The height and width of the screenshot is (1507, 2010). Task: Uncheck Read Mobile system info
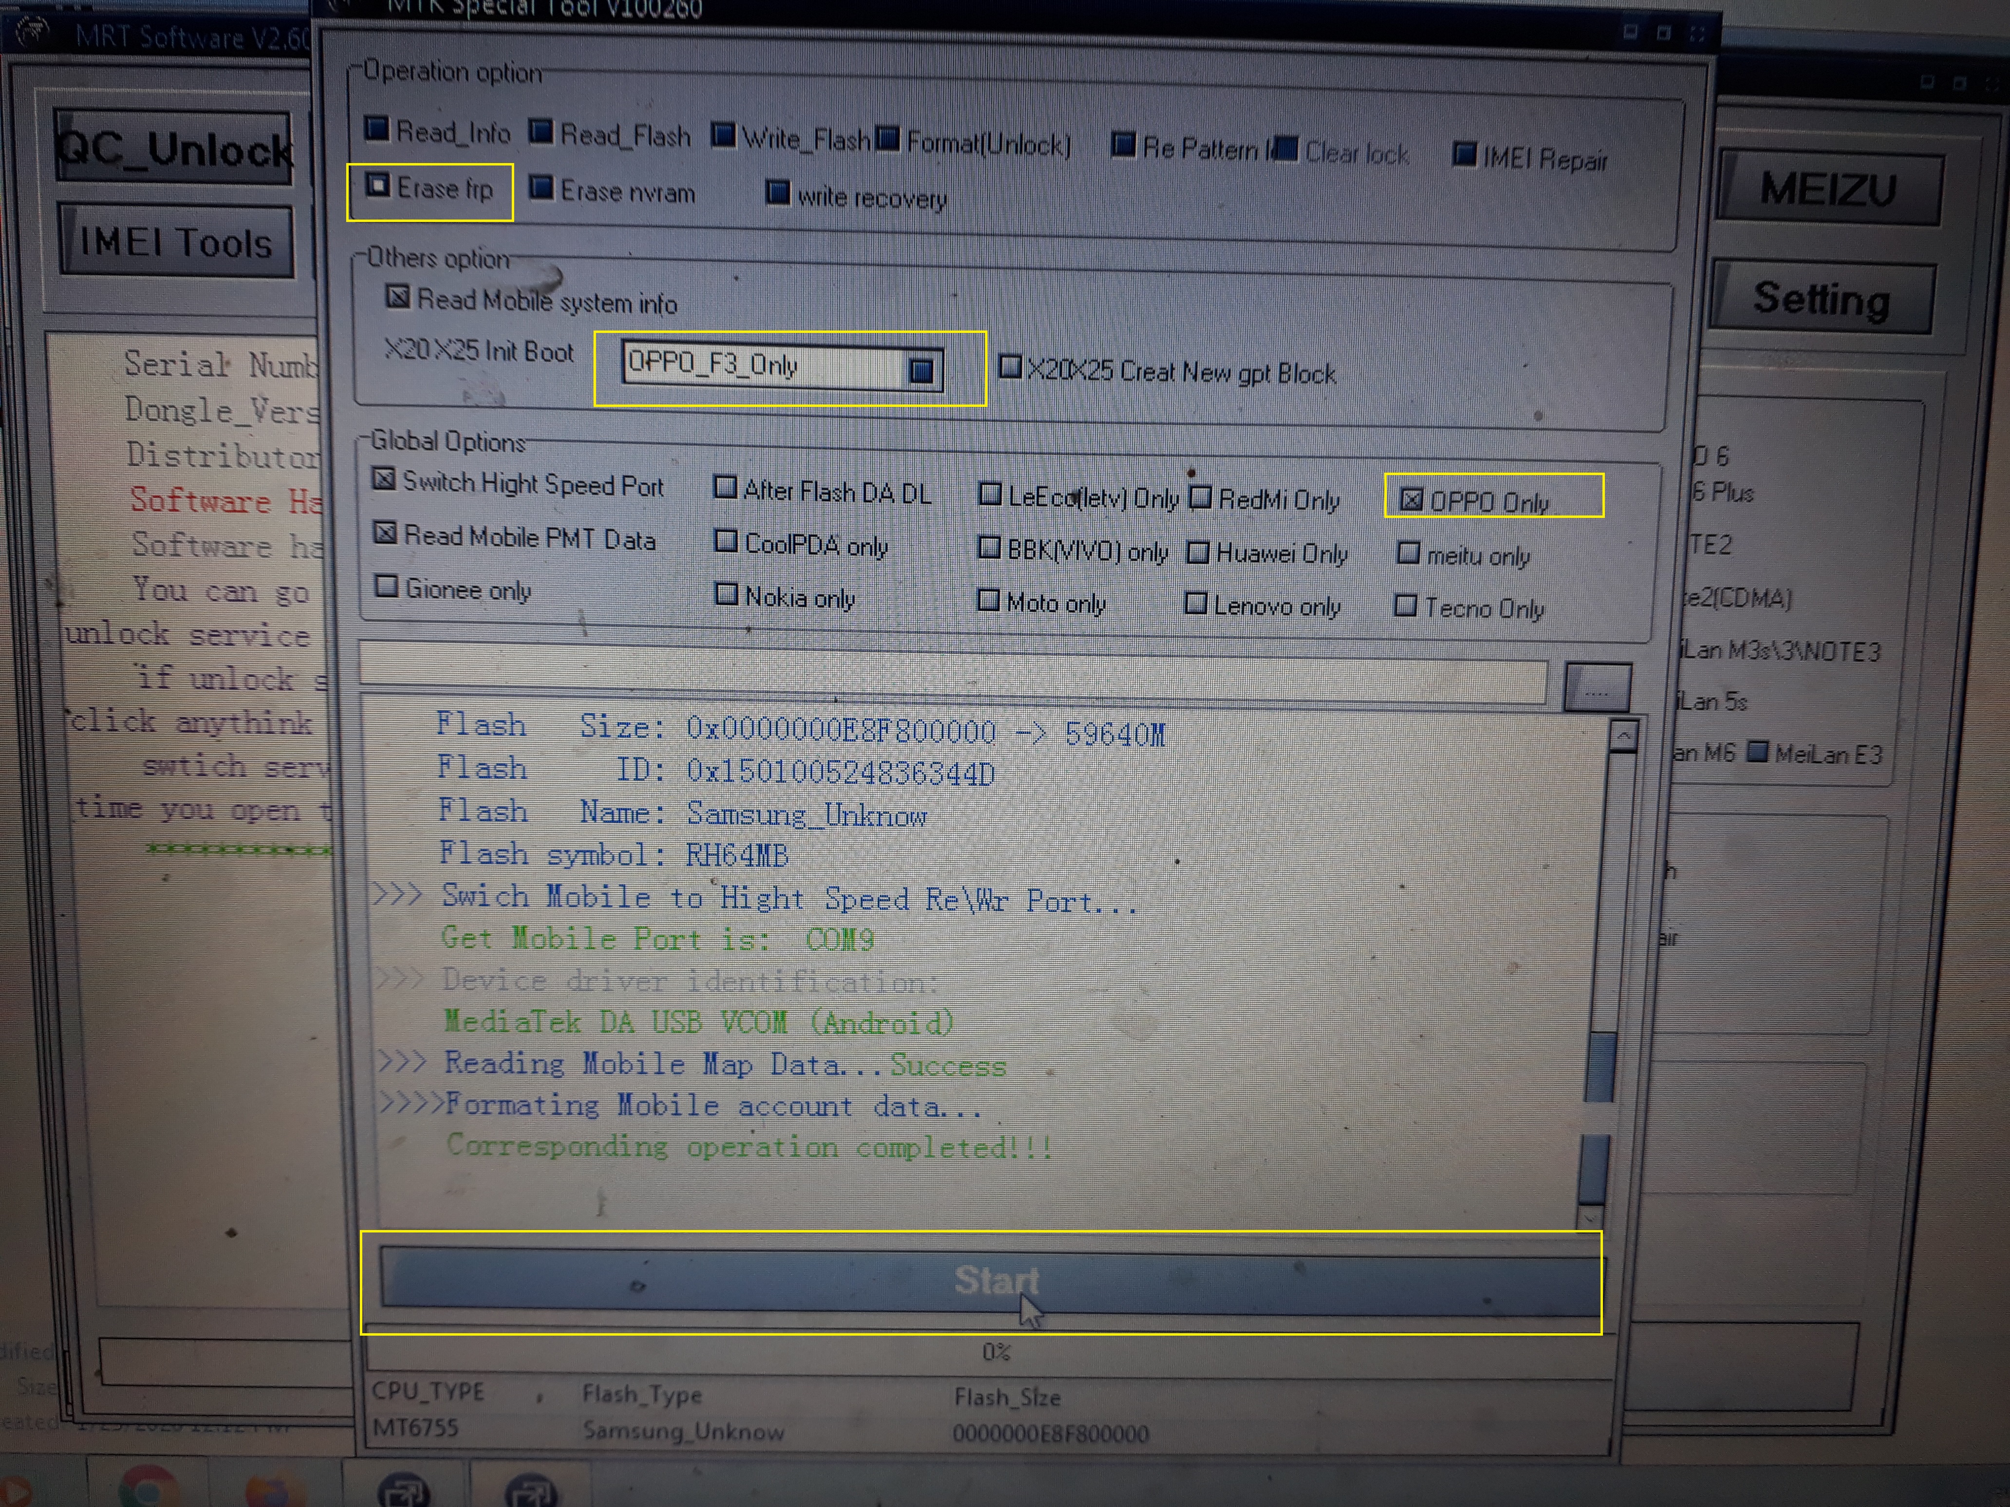(x=397, y=297)
